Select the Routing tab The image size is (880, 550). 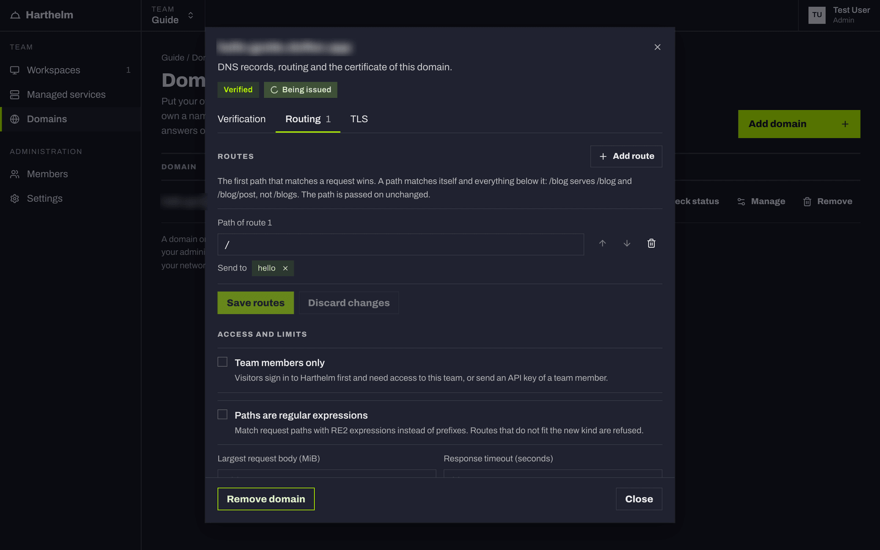(x=308, y=119)
